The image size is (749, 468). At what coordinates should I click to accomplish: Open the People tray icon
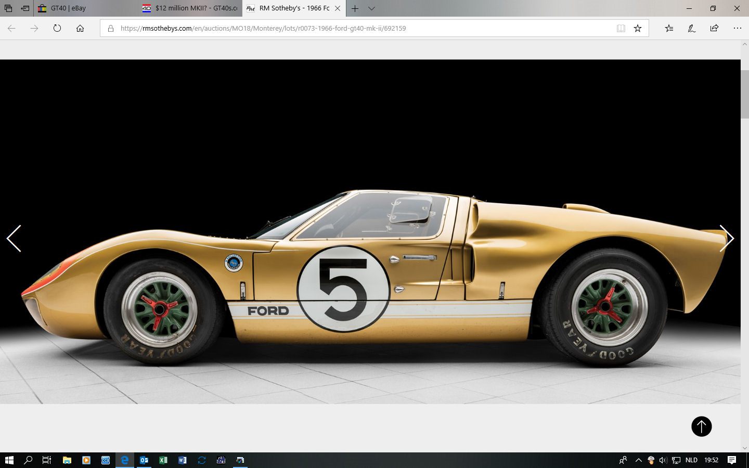point(623,460)
